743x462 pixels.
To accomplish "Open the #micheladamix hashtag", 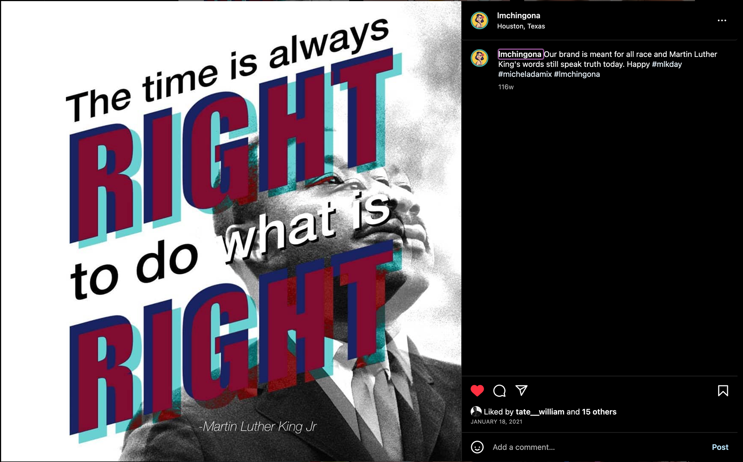I will (525, 74).
